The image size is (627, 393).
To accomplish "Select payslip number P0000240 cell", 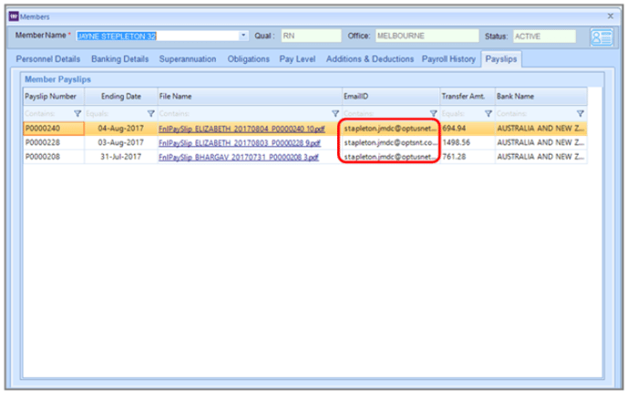I will pos(54,129).
